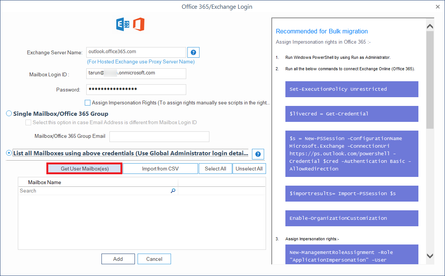Click Assign Impersonation rights in Office 365 text

pyautogui.click(x=323, y=42)
